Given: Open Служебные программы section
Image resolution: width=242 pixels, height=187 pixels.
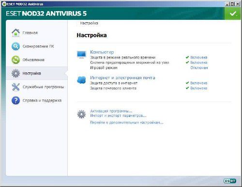Looking at the screenshot, I should pos(43,87).
